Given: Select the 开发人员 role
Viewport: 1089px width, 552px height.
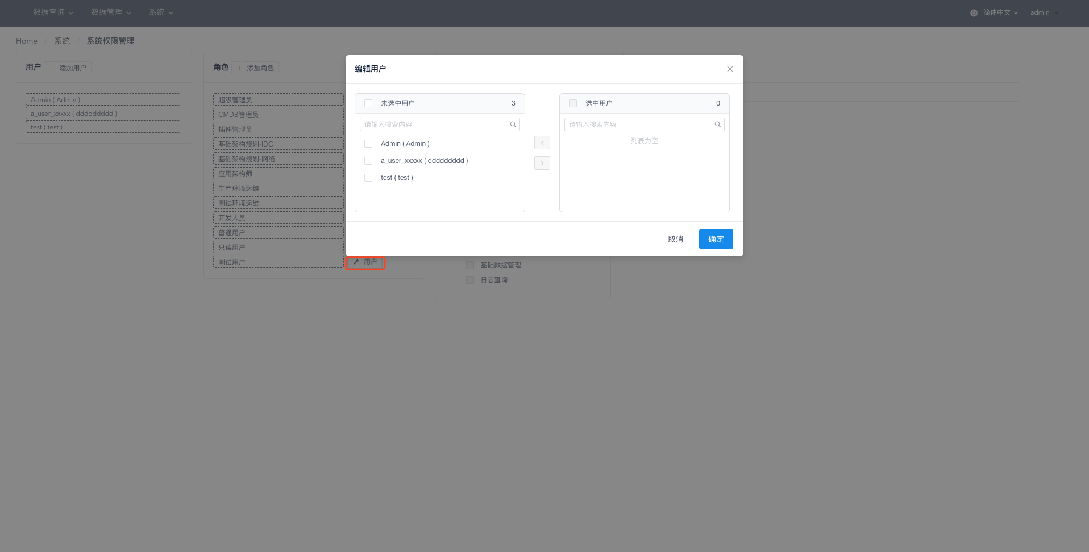Looking at the screenshot, I should (x=279, y=218).
